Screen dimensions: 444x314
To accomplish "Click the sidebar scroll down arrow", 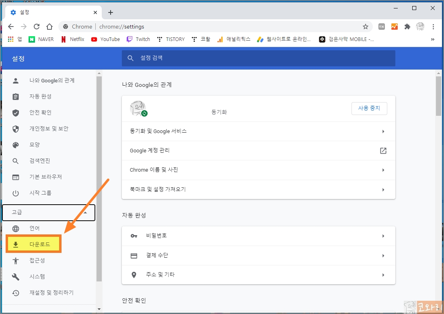I will (x=99, y=309).
